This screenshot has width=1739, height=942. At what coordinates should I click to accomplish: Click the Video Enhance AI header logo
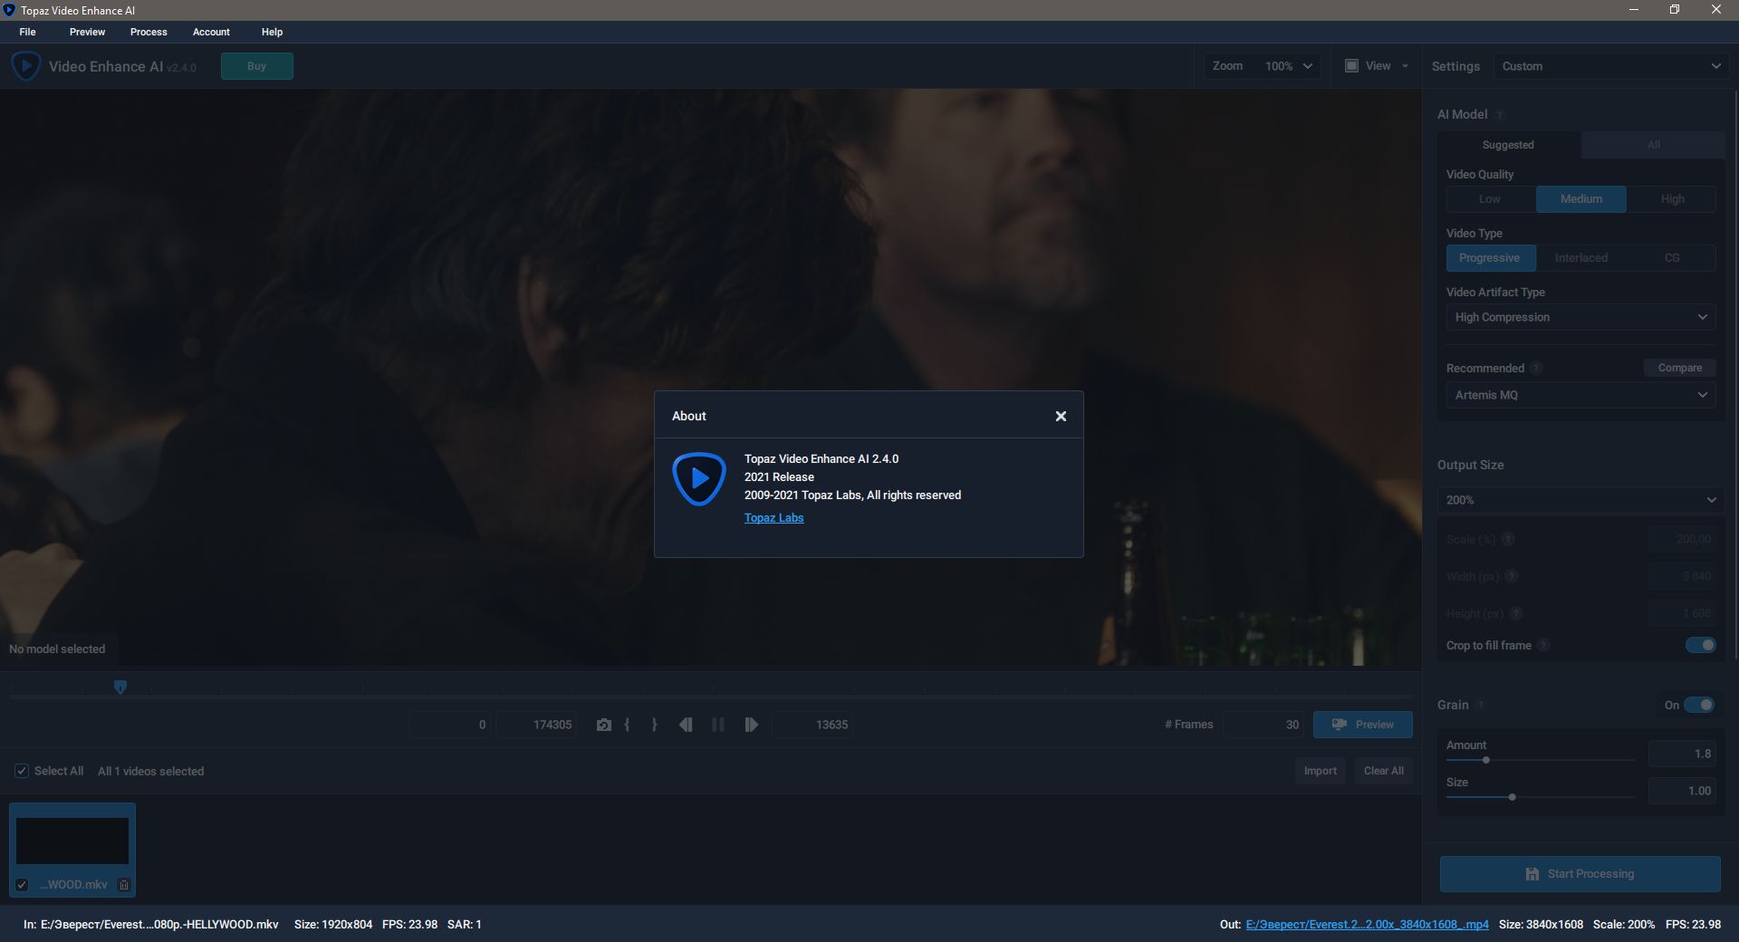[25, 66]
